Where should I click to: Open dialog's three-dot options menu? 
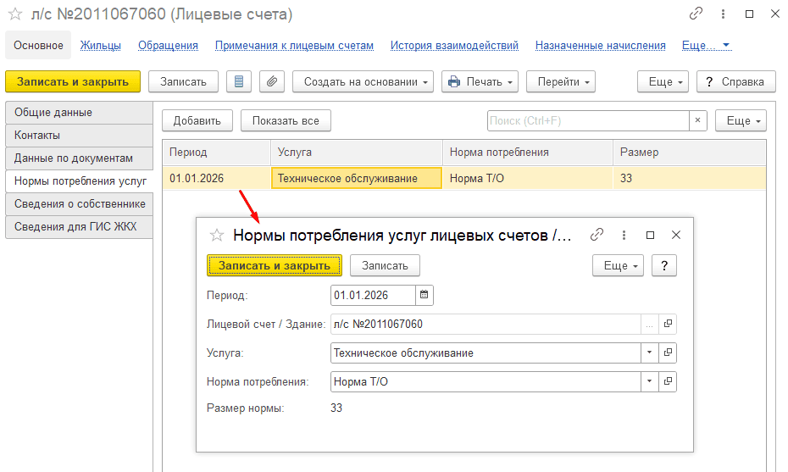pyautogui.click(x=624, y=235)
